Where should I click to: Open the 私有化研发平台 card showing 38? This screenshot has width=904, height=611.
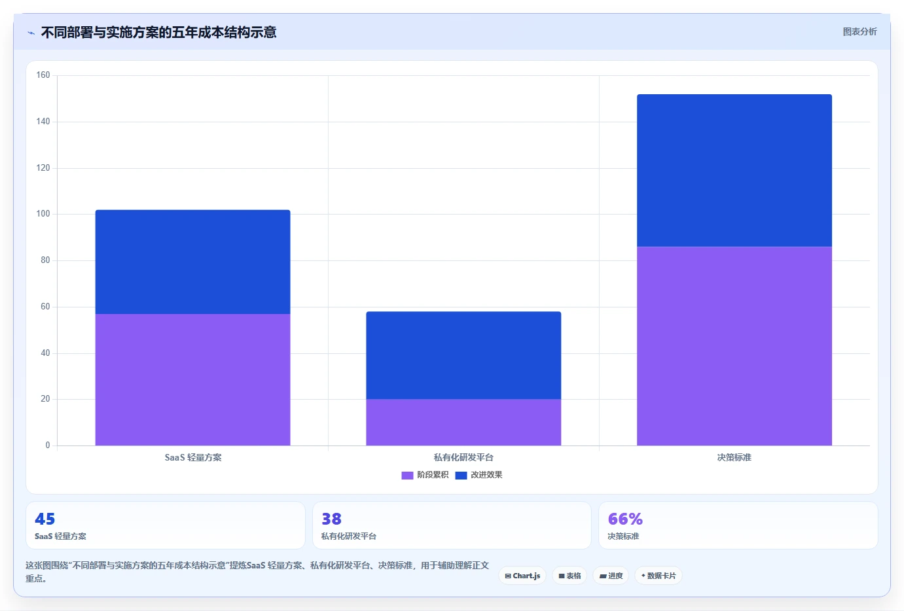point(452,525)
